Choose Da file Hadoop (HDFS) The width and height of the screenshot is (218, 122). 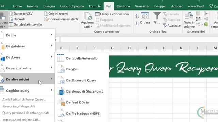pos(82,114)
